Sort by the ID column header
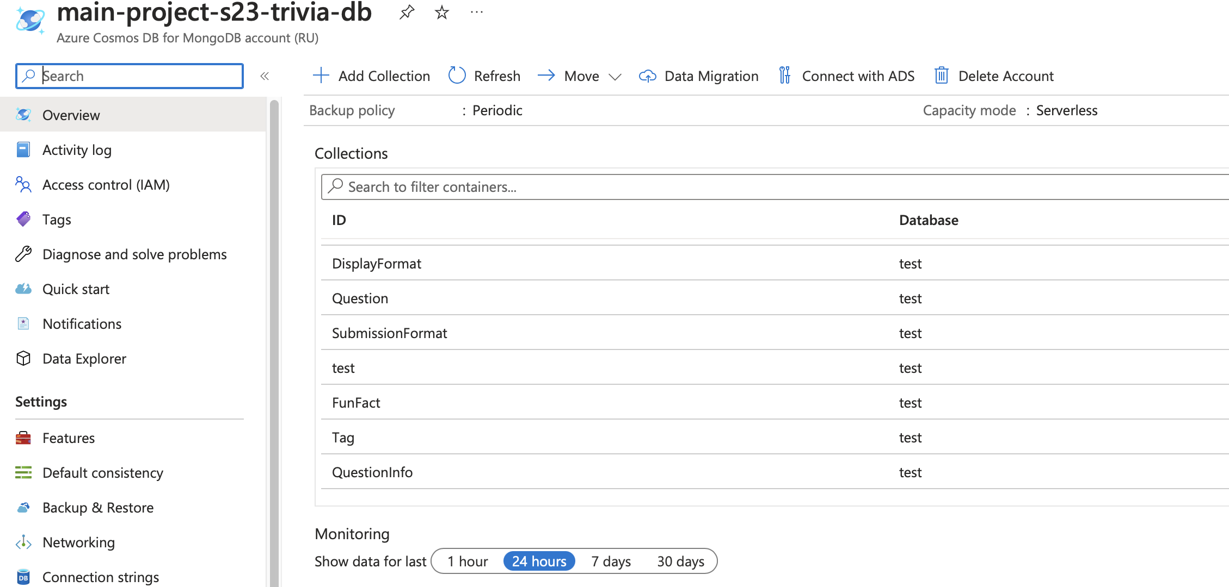This screenshot has width=1229, height=587. (x=339, y=220)
